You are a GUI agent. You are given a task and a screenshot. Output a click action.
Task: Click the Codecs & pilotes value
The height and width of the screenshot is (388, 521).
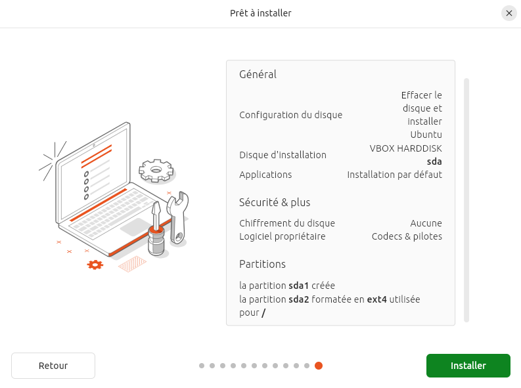click(407, 236)
